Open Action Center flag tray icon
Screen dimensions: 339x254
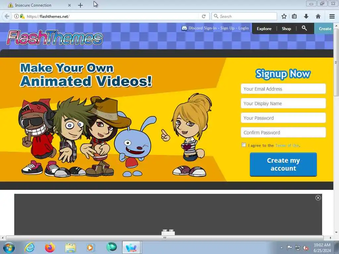click(x=289, y=247)
